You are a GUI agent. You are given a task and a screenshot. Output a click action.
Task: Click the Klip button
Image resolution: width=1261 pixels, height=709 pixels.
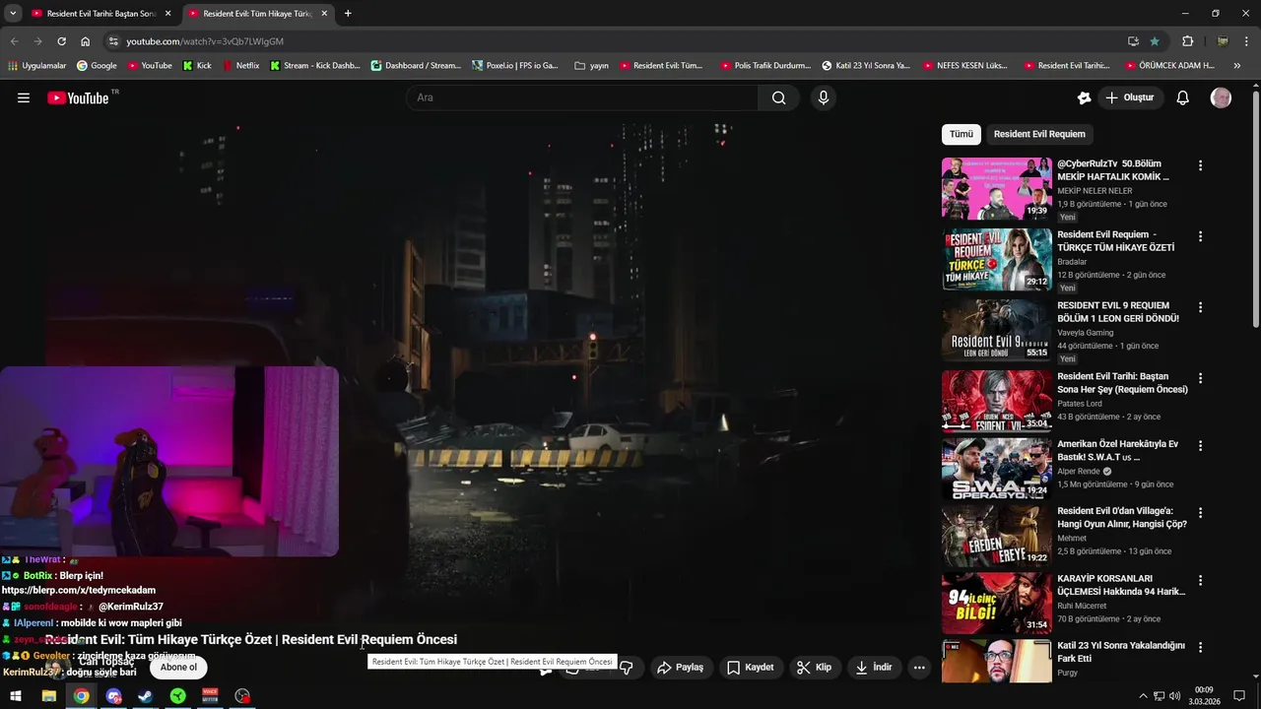click(815, 668)
